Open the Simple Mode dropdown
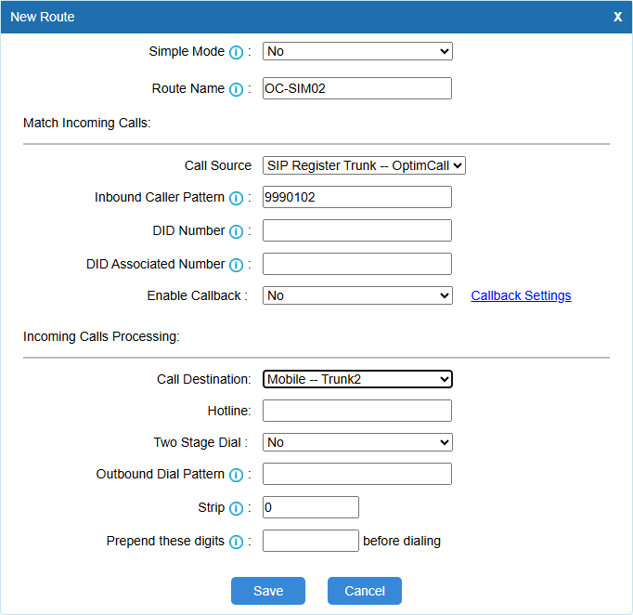The image size is (633, 615). (x=357, y=51)
